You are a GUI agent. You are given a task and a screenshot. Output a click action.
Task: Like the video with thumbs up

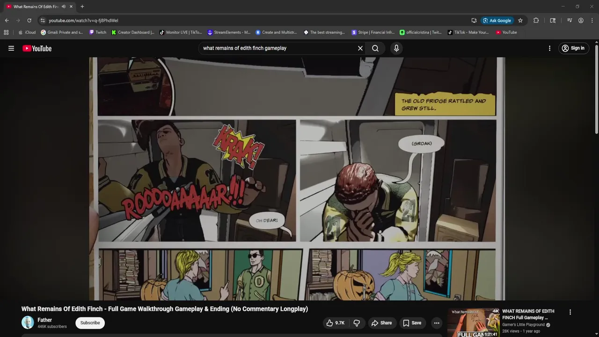tap(336, 323)
